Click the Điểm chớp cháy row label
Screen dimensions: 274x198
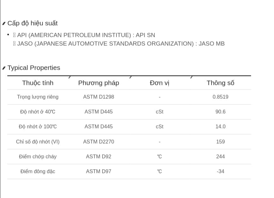tap(38, 156)
